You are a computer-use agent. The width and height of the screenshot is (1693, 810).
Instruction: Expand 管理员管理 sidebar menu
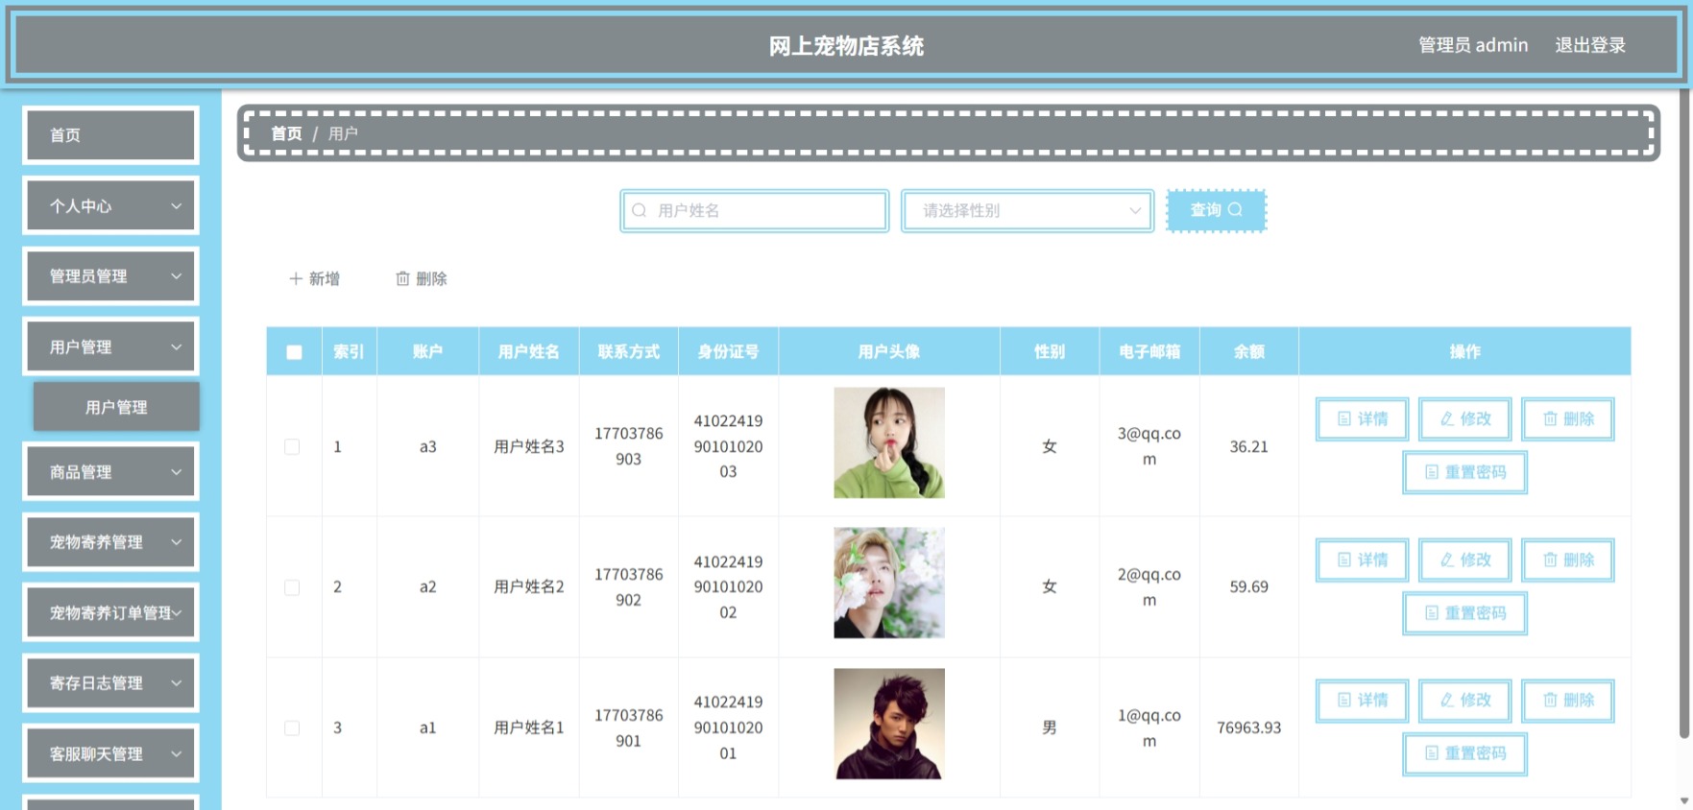point(110,276)
